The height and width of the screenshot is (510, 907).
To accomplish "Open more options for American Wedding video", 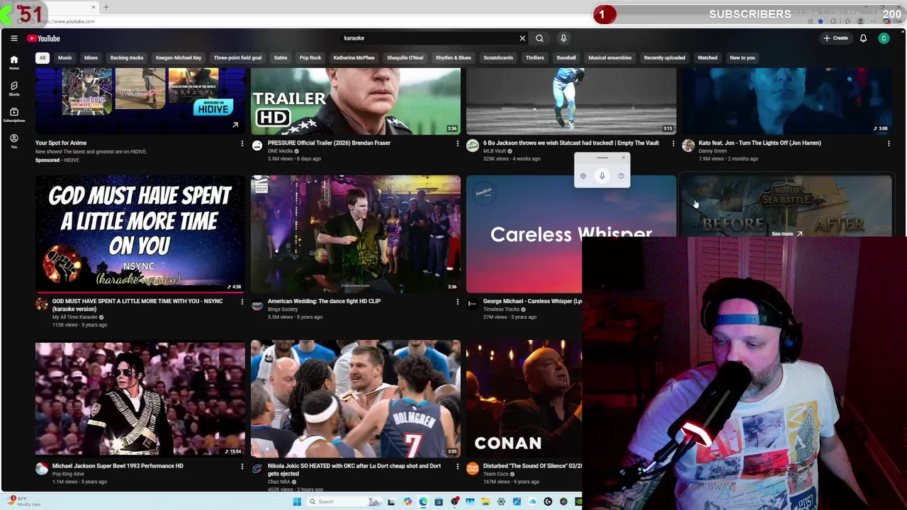I will tap(457, 302).
